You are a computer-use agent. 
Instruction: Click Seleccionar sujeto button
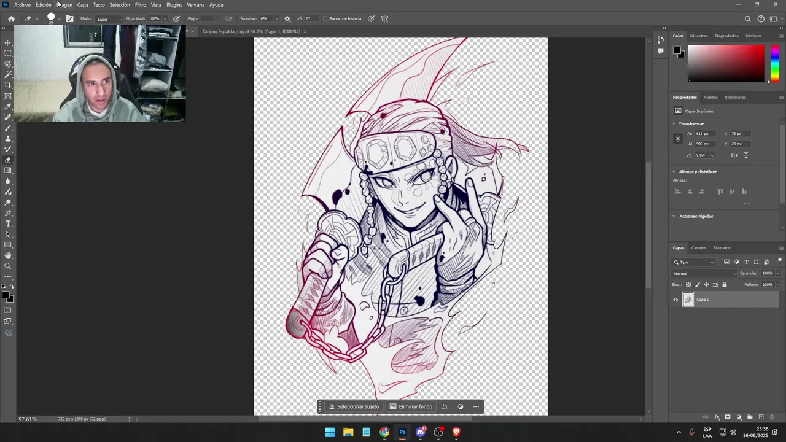click(x=354, y=406)
